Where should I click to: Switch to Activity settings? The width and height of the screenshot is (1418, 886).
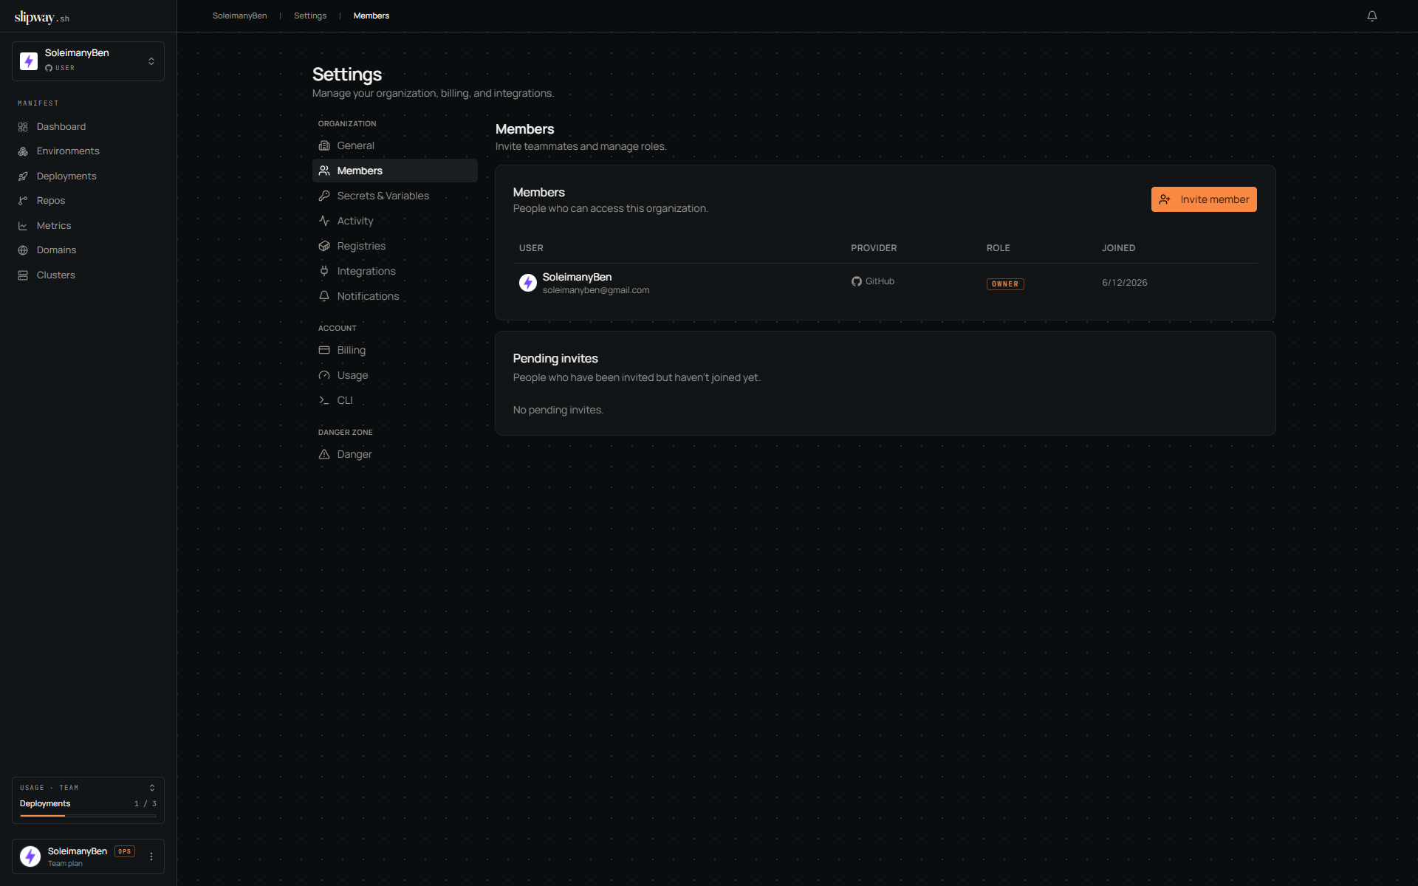point(395,221)
